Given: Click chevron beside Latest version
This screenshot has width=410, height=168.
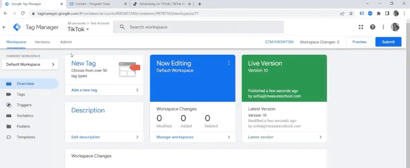Looking at the screenshot, I should click(x=320, y=137).
